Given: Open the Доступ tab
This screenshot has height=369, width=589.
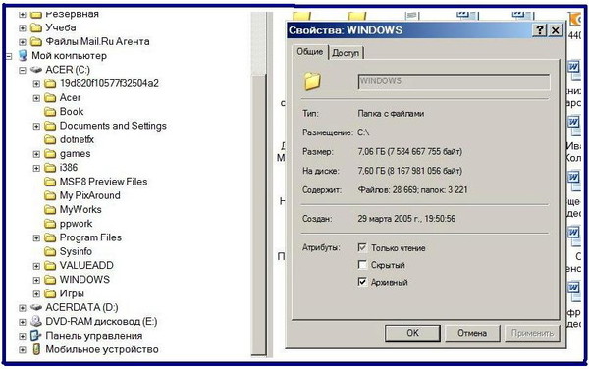Looking at the screenshot, I should pyautogui.click(x=346, y=53).
